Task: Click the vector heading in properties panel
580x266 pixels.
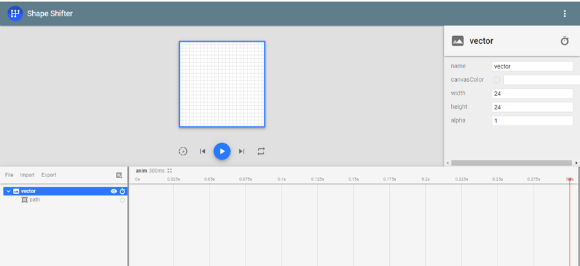Action: point(481,41)
